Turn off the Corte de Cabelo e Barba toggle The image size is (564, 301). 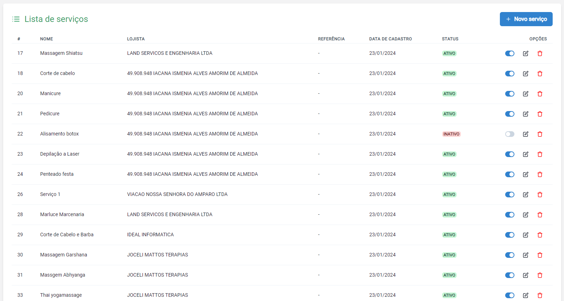[x=509, y=235]
